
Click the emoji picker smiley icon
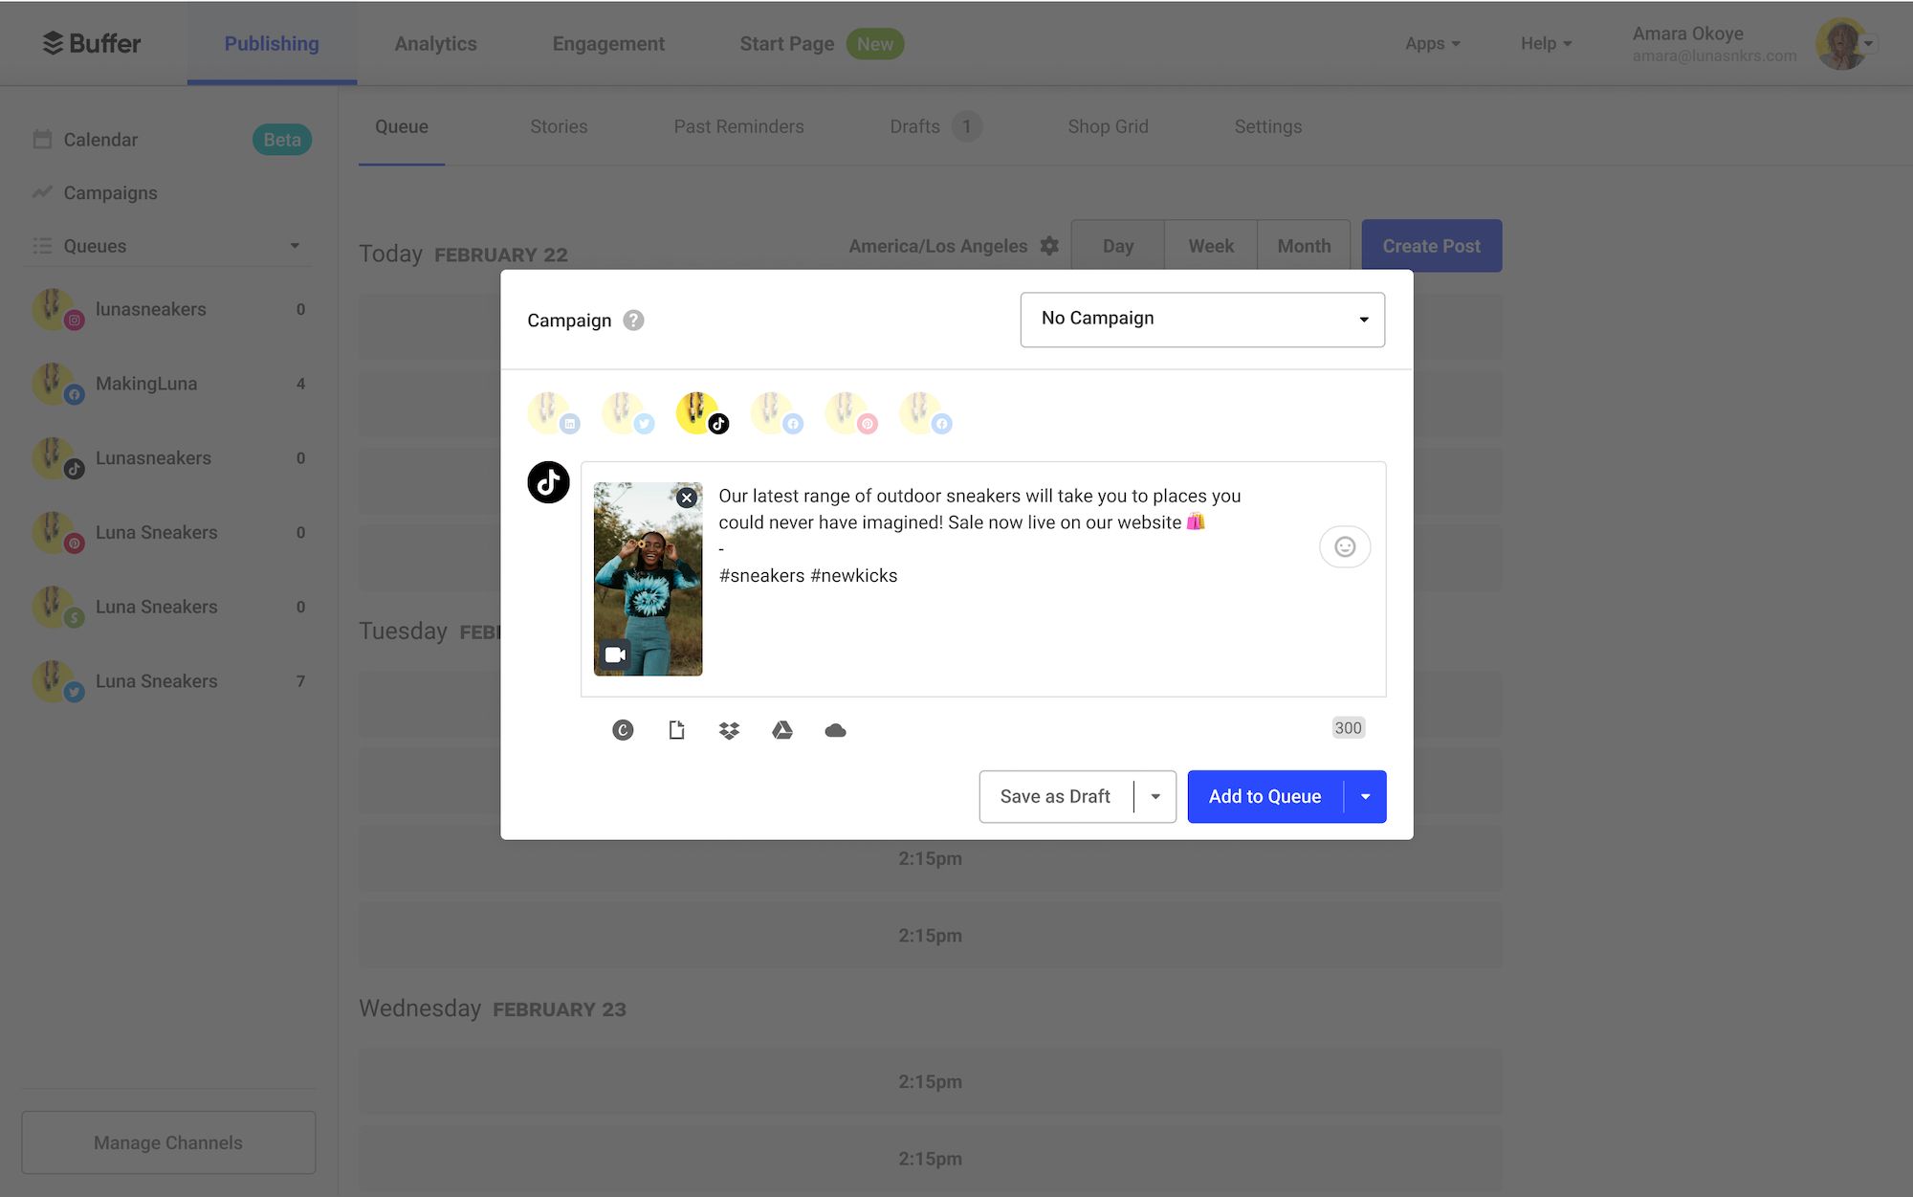tap(1344, 546)
